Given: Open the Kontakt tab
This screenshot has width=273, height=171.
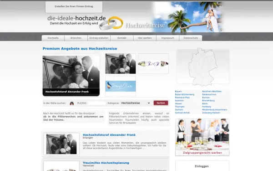Looking at the screenshot, I should pyautogui.click(x=122, y=38).
